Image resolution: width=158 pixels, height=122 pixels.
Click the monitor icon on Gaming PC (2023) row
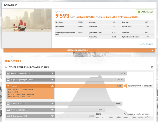pos(8,104)
